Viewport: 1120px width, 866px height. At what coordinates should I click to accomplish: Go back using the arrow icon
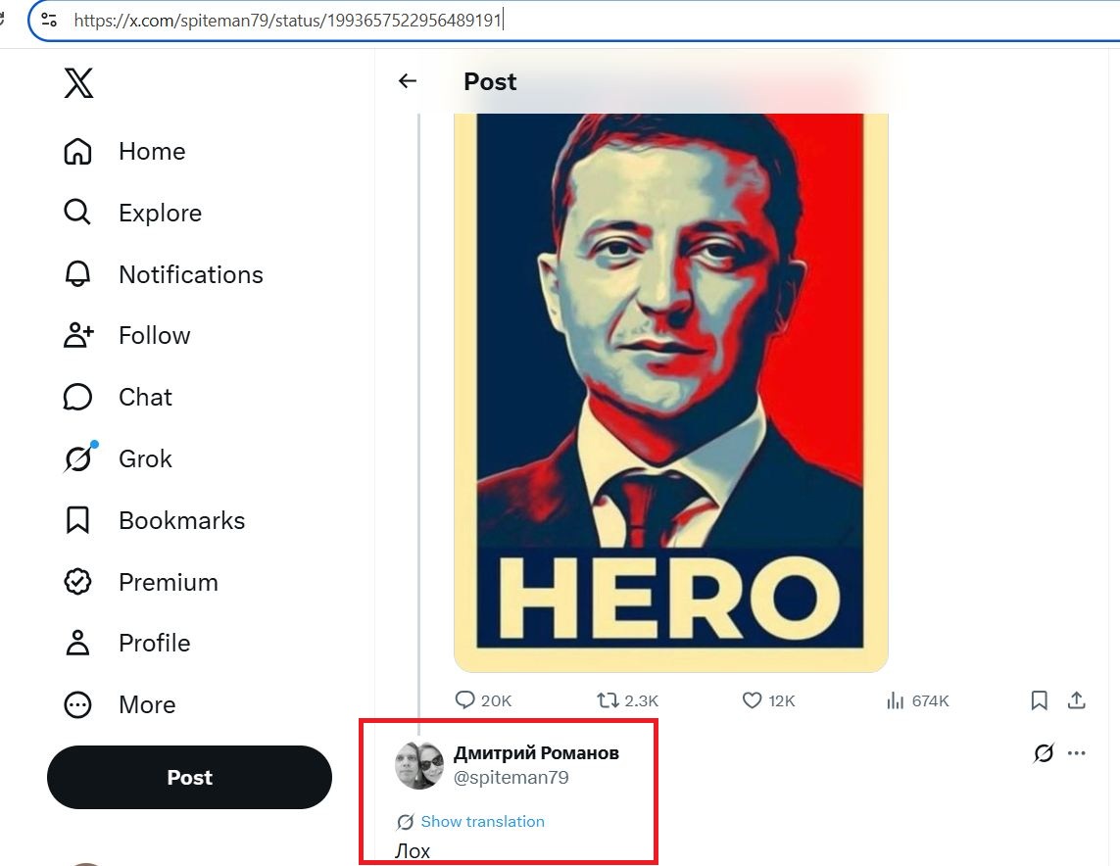pyautogui.click(x=408, y=81)
